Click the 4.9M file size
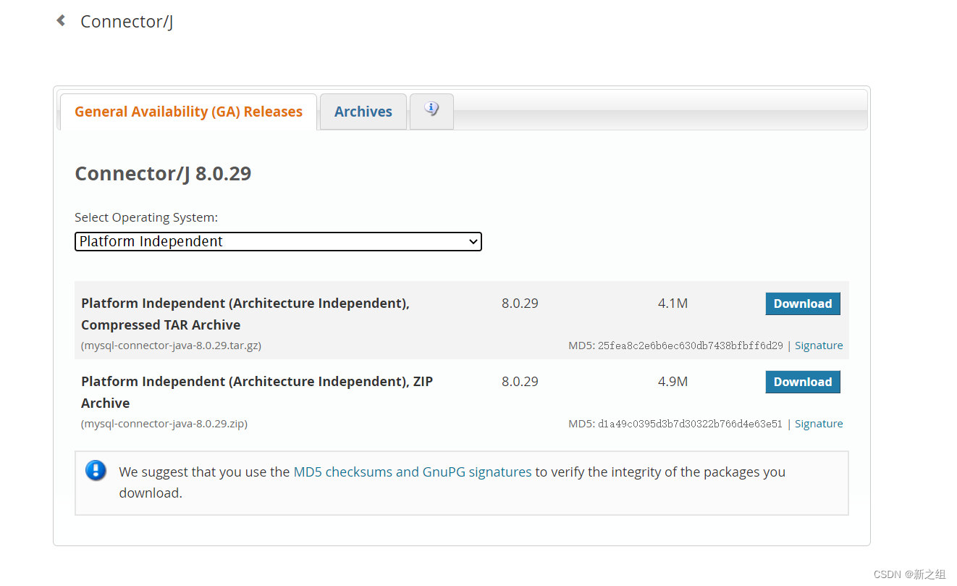This screenshot has height=586, width=957. [x=673, y=382]
